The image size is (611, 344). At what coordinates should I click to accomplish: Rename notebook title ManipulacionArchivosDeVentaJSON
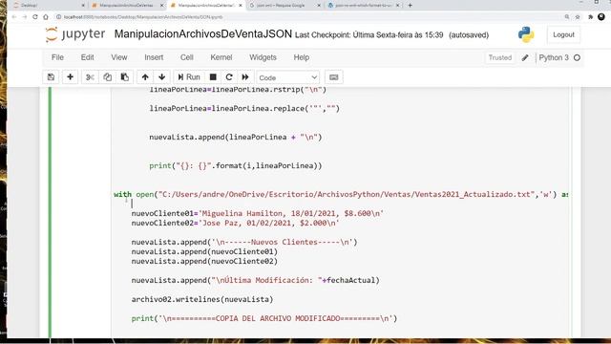tap(203, 34)
